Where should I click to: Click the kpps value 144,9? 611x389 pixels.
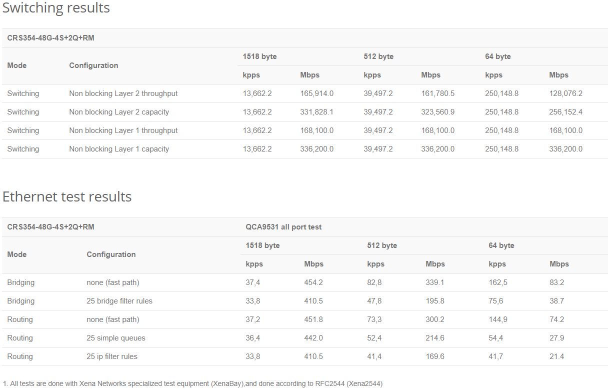pyautogui.click(x=498, y=319)
